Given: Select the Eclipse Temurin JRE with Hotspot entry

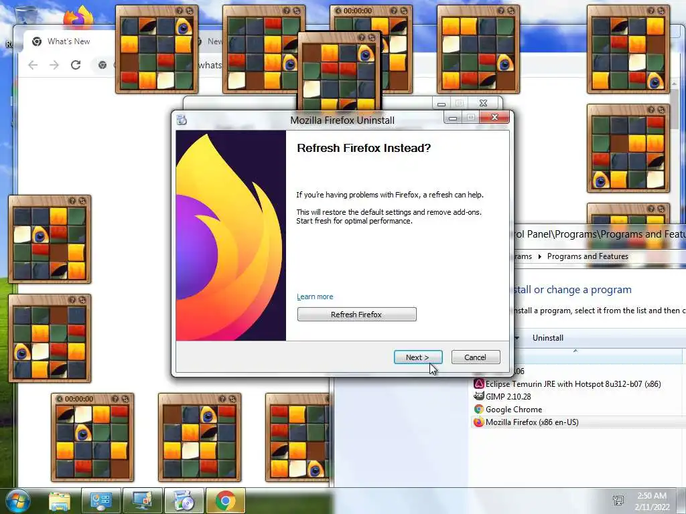Looking at the screenshot, I should coord(573,383).
